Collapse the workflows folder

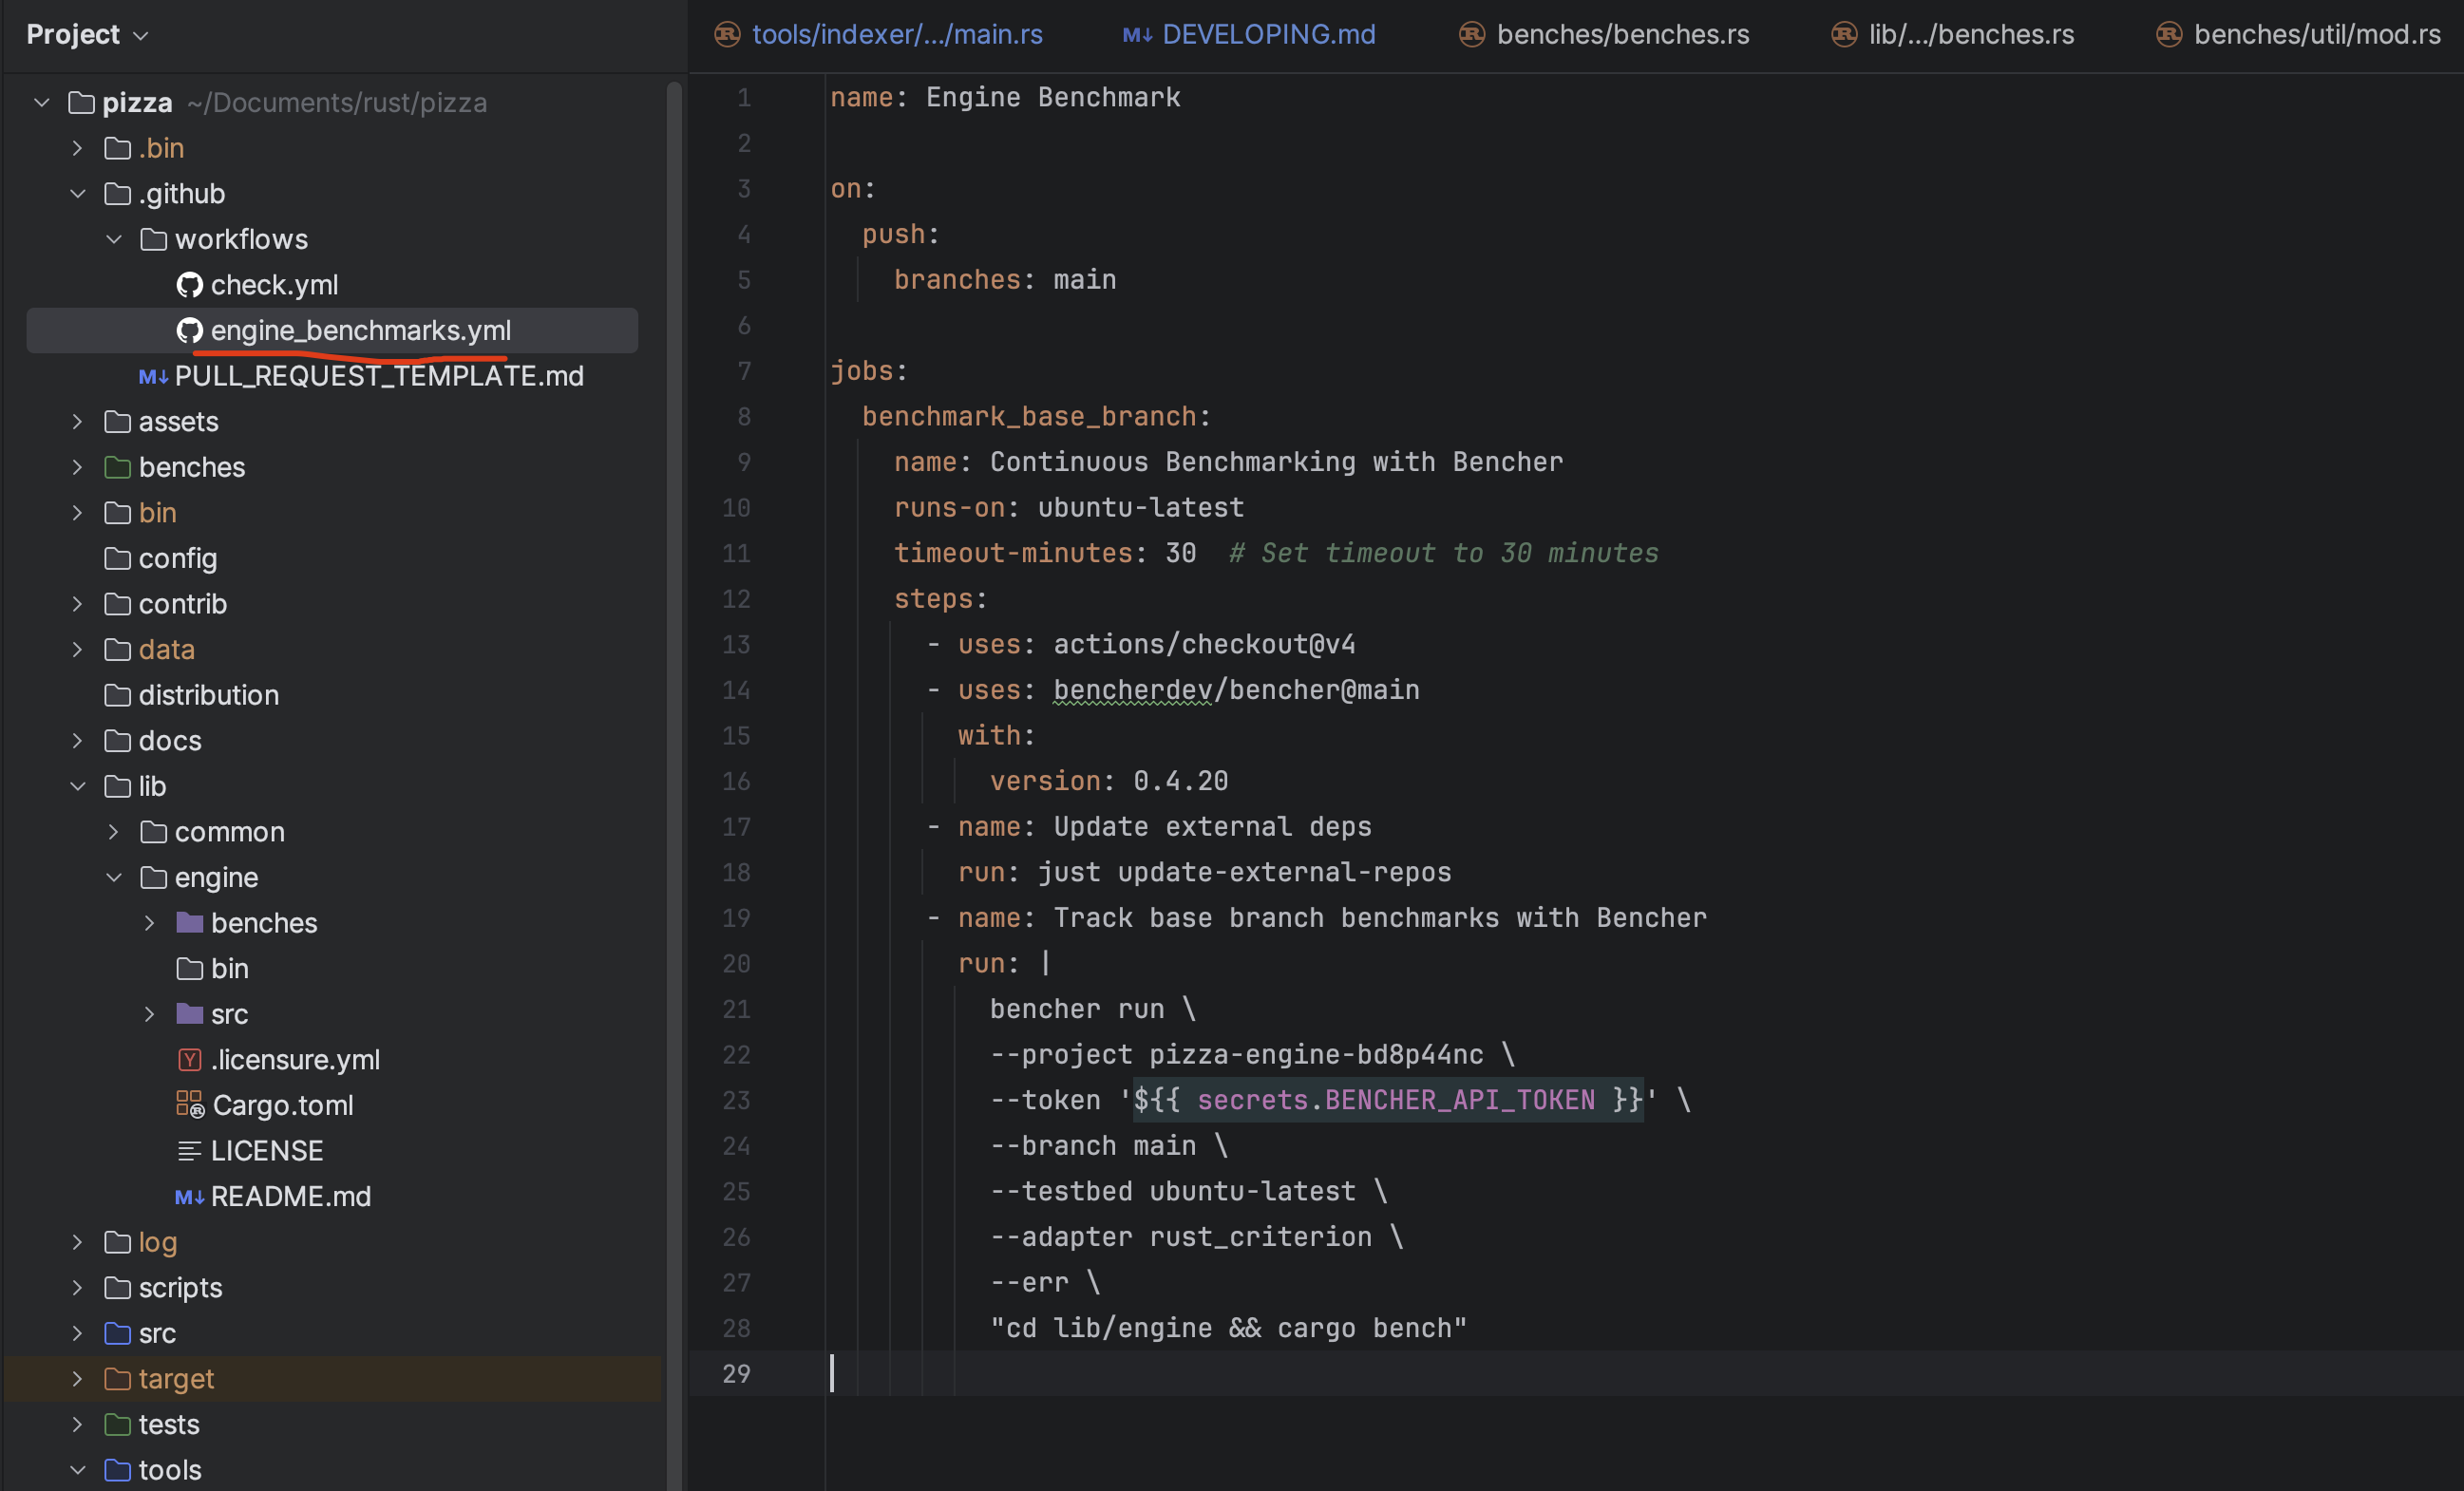(x=114, y=239)
